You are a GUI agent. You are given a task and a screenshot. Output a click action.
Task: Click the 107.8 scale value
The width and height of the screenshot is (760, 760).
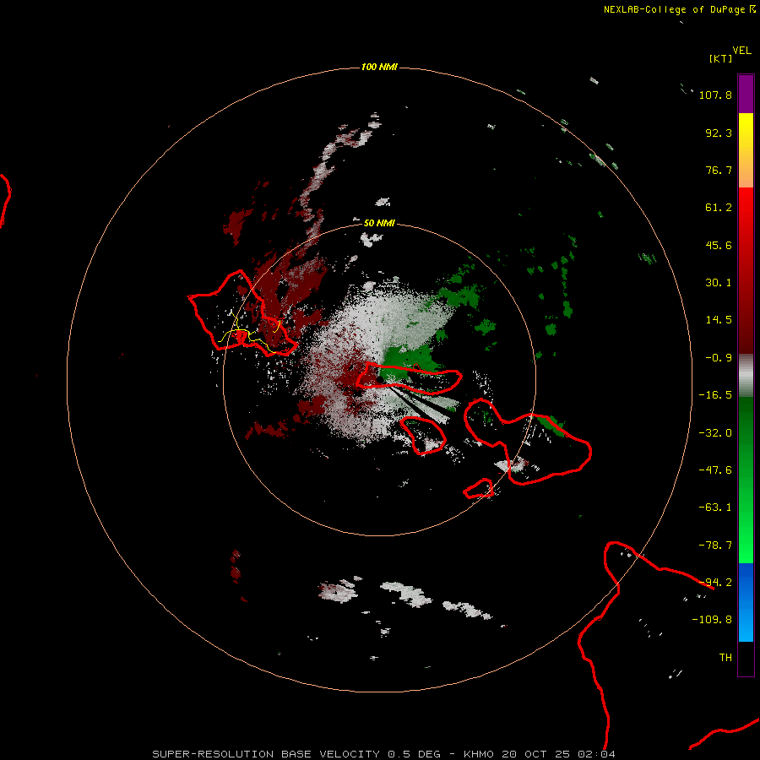(715, 95)
